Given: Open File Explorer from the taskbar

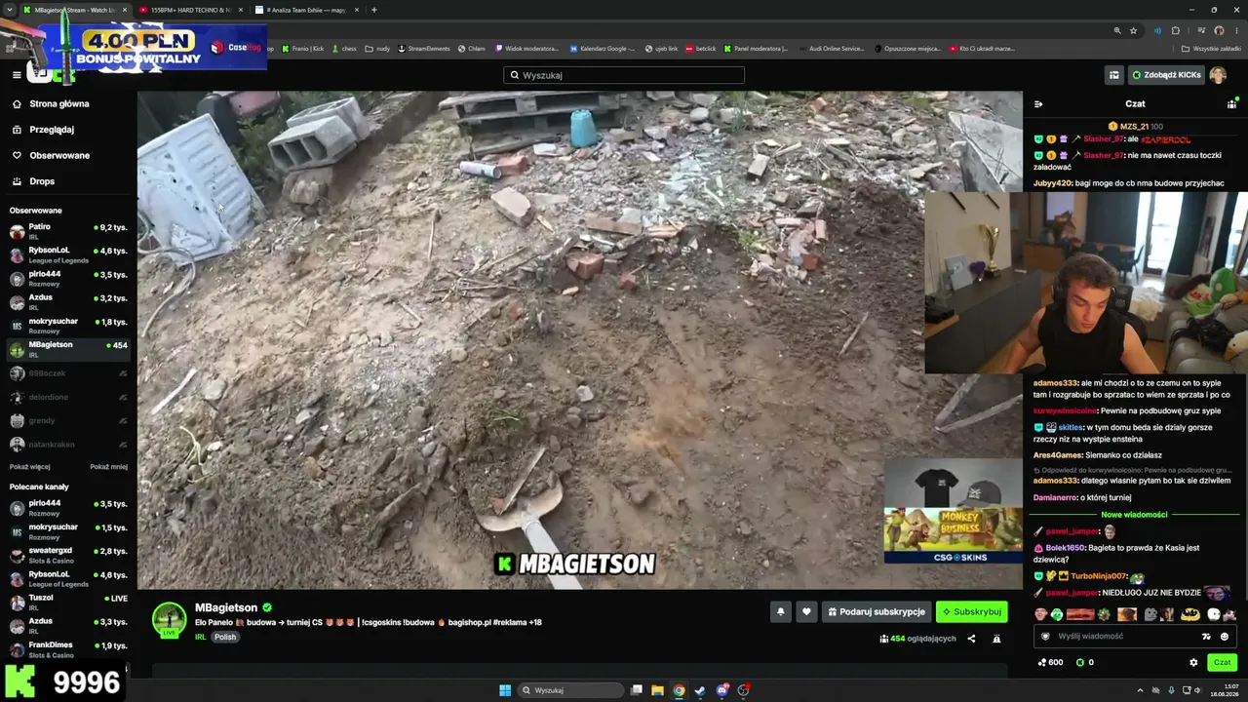Looking at the screenshot, I should (657, 690).
